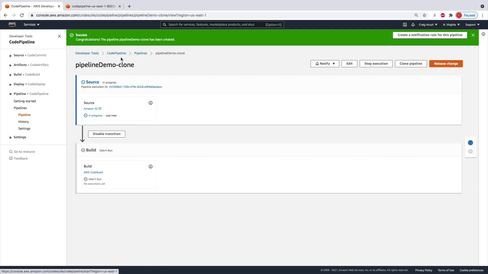Click the browser zoom magnifier icon
The height and width of the screenshot is (274, 488).
click(416, 15)
